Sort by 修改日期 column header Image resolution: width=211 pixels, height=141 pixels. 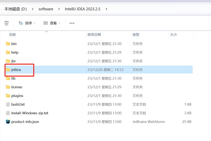94,35
